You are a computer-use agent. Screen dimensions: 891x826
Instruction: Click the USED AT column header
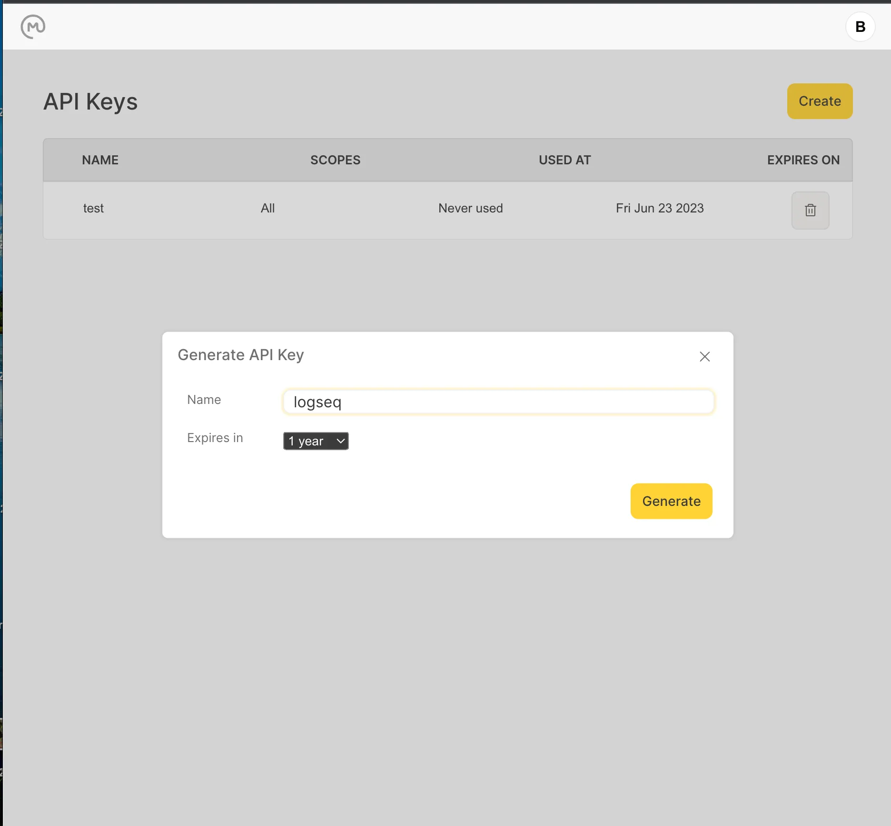pos(564,160)
